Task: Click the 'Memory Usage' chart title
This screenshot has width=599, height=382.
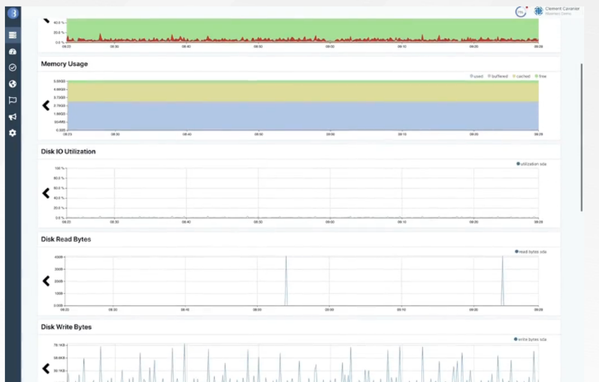Action: point(64,64)
